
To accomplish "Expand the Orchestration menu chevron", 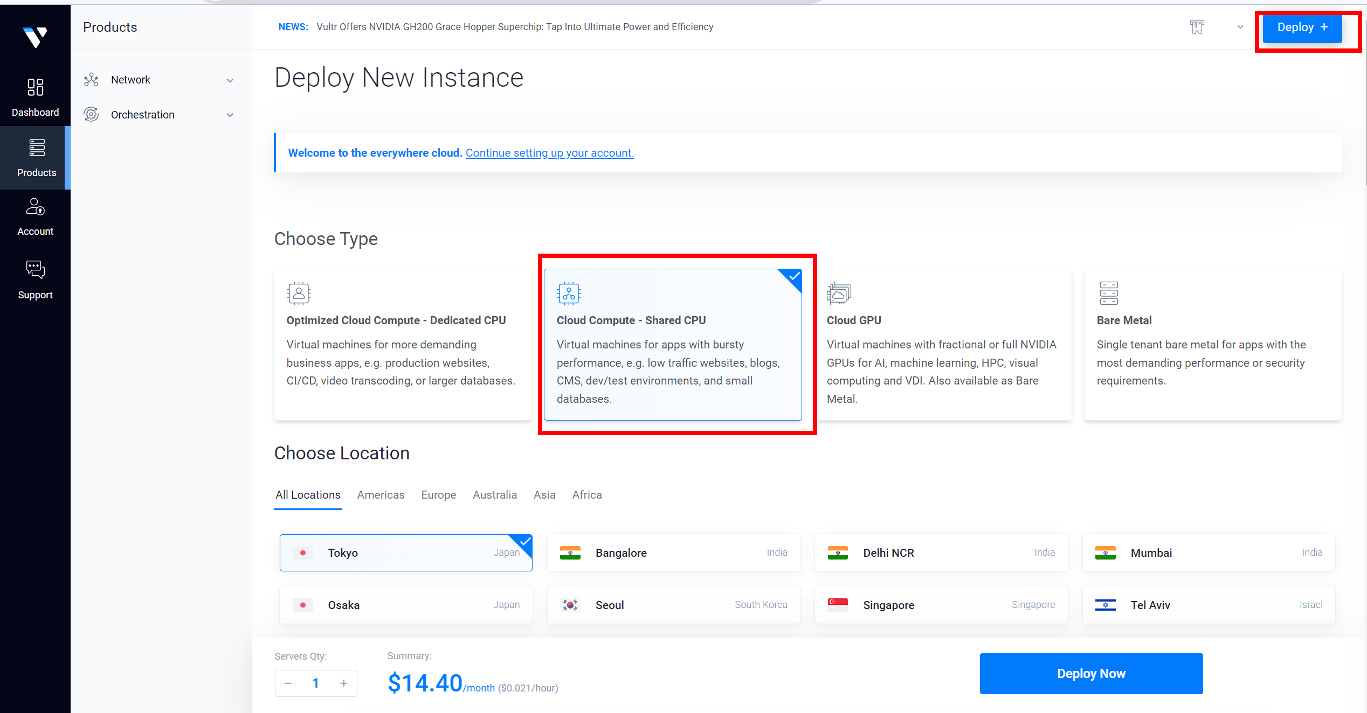I will pos(230,115).
